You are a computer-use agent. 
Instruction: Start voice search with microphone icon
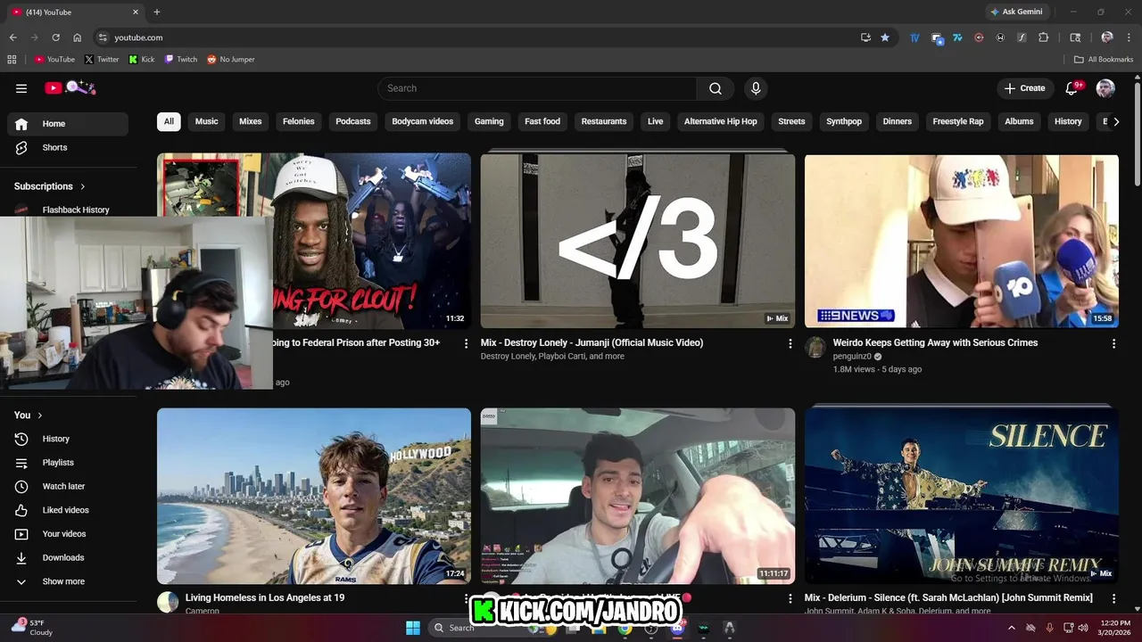tap(756, 88)
